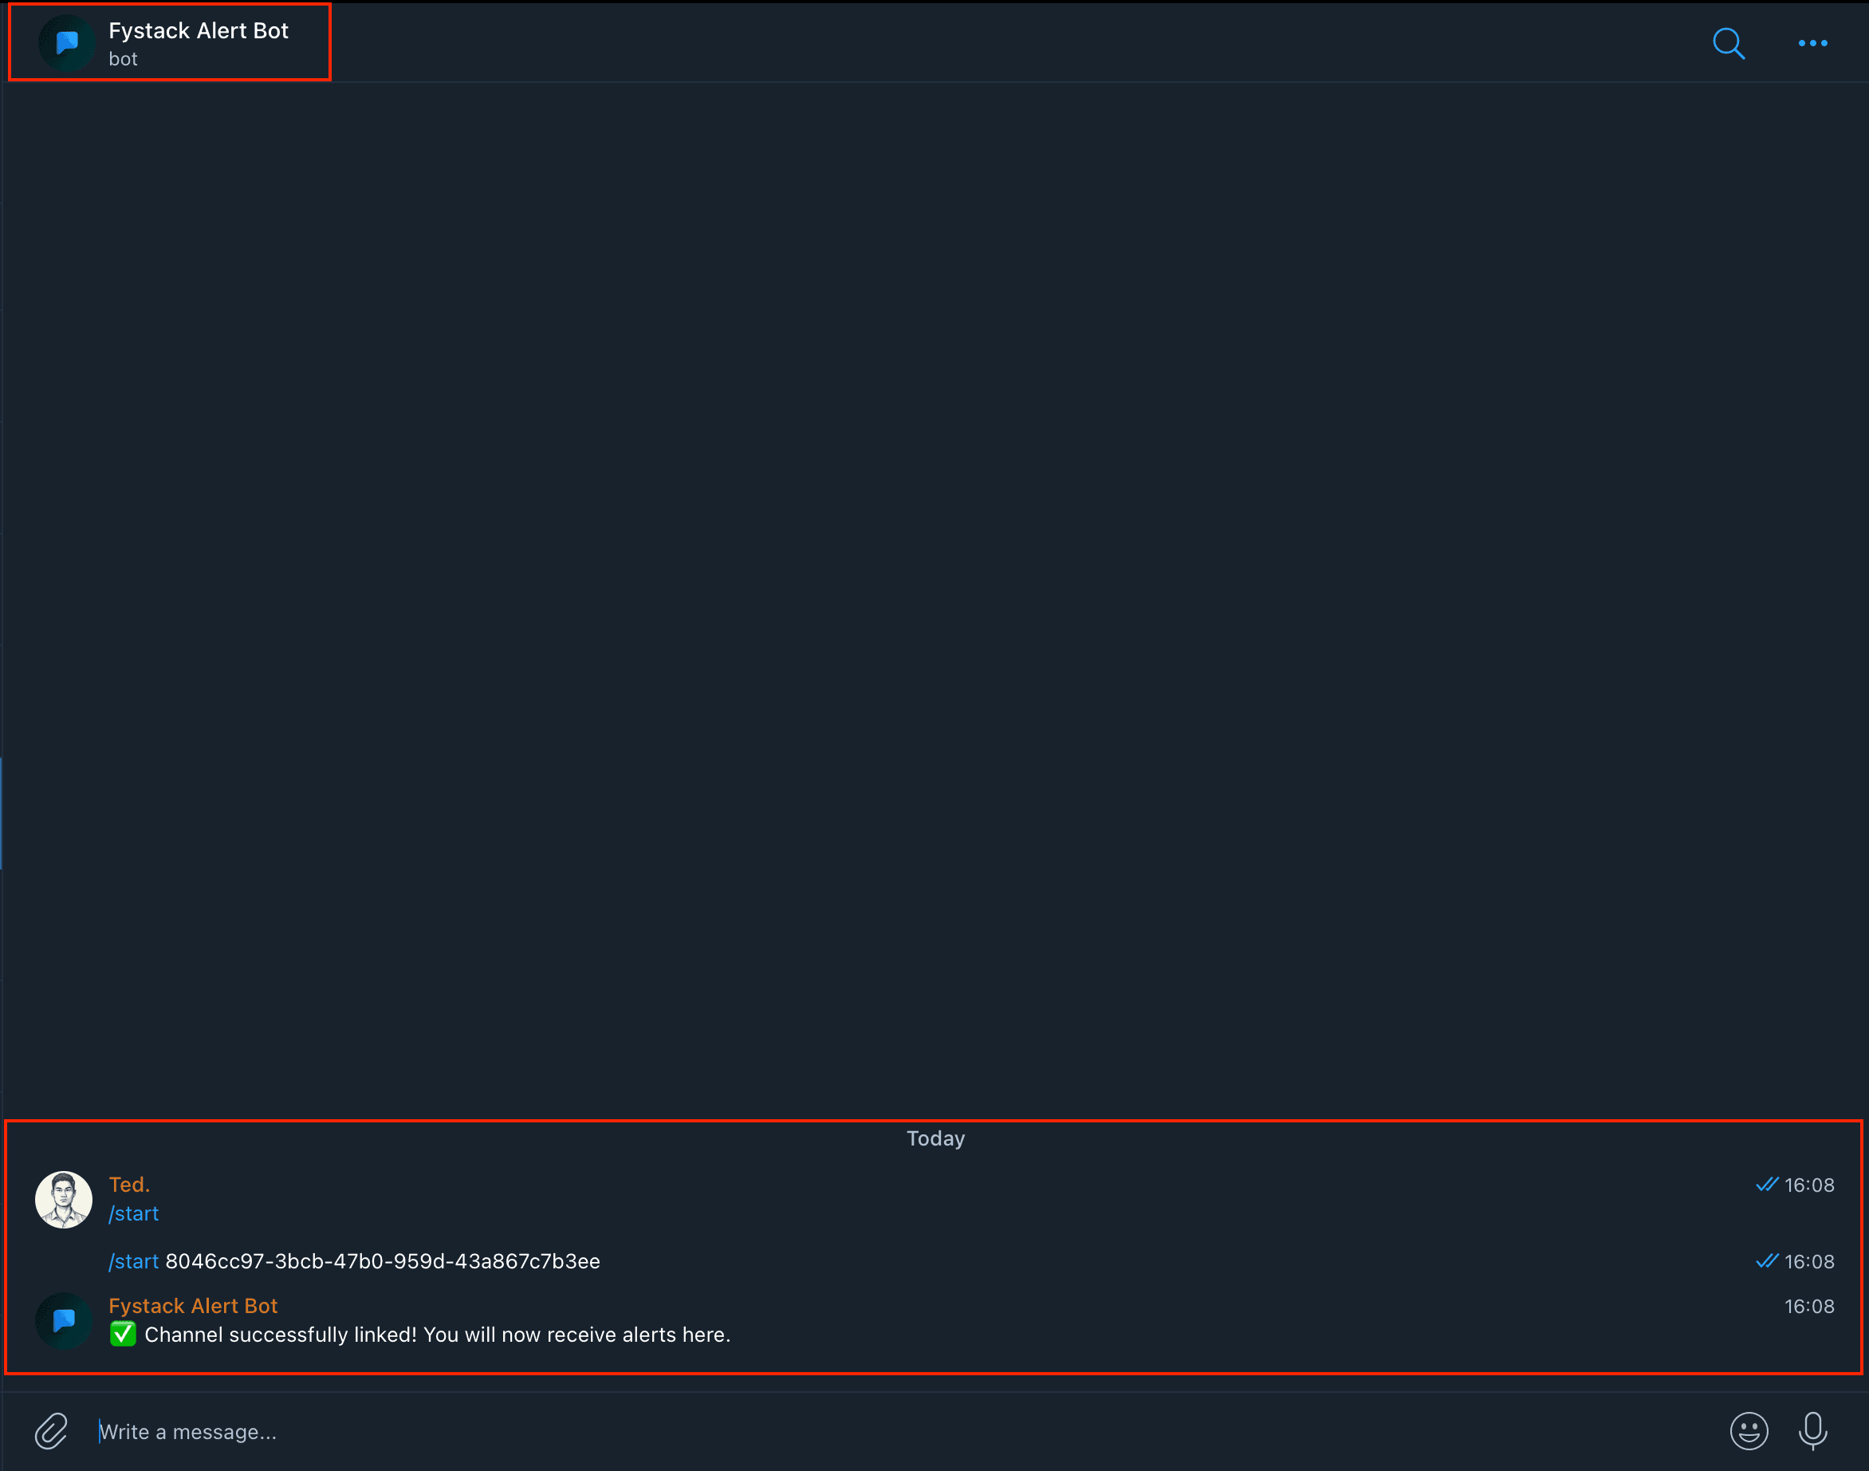Screen dimensions: 1869x1471
Task: Select the bot subtitle label under the chat title
Action: pyautogui.click(x=123, y=58)
